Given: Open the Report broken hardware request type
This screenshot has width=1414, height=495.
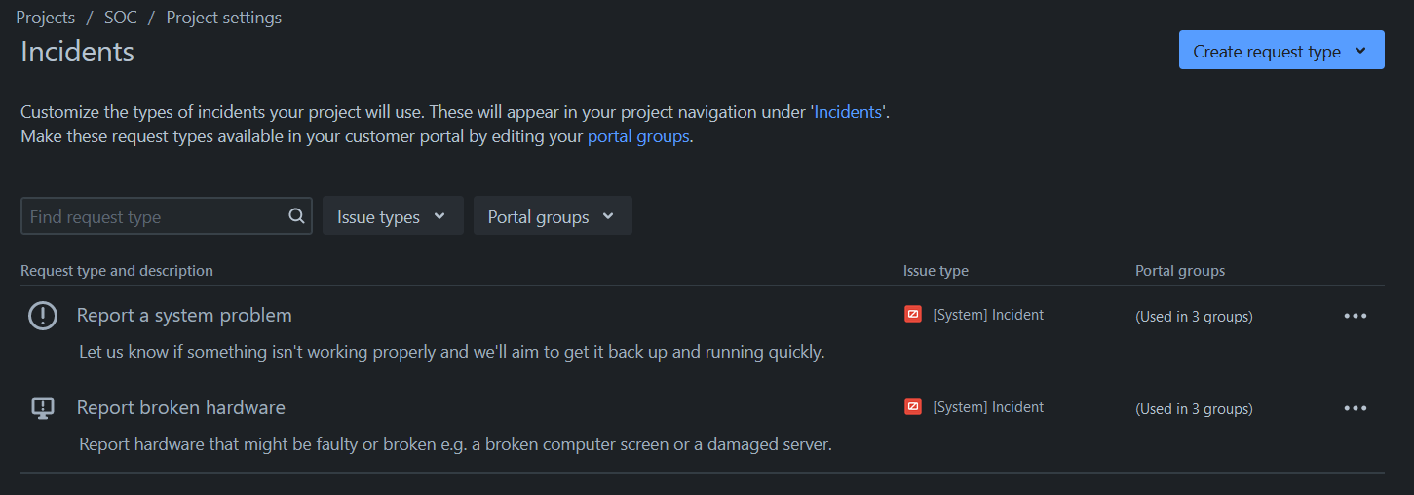Looking at the screenshot, I should click(x=180, y=408).
